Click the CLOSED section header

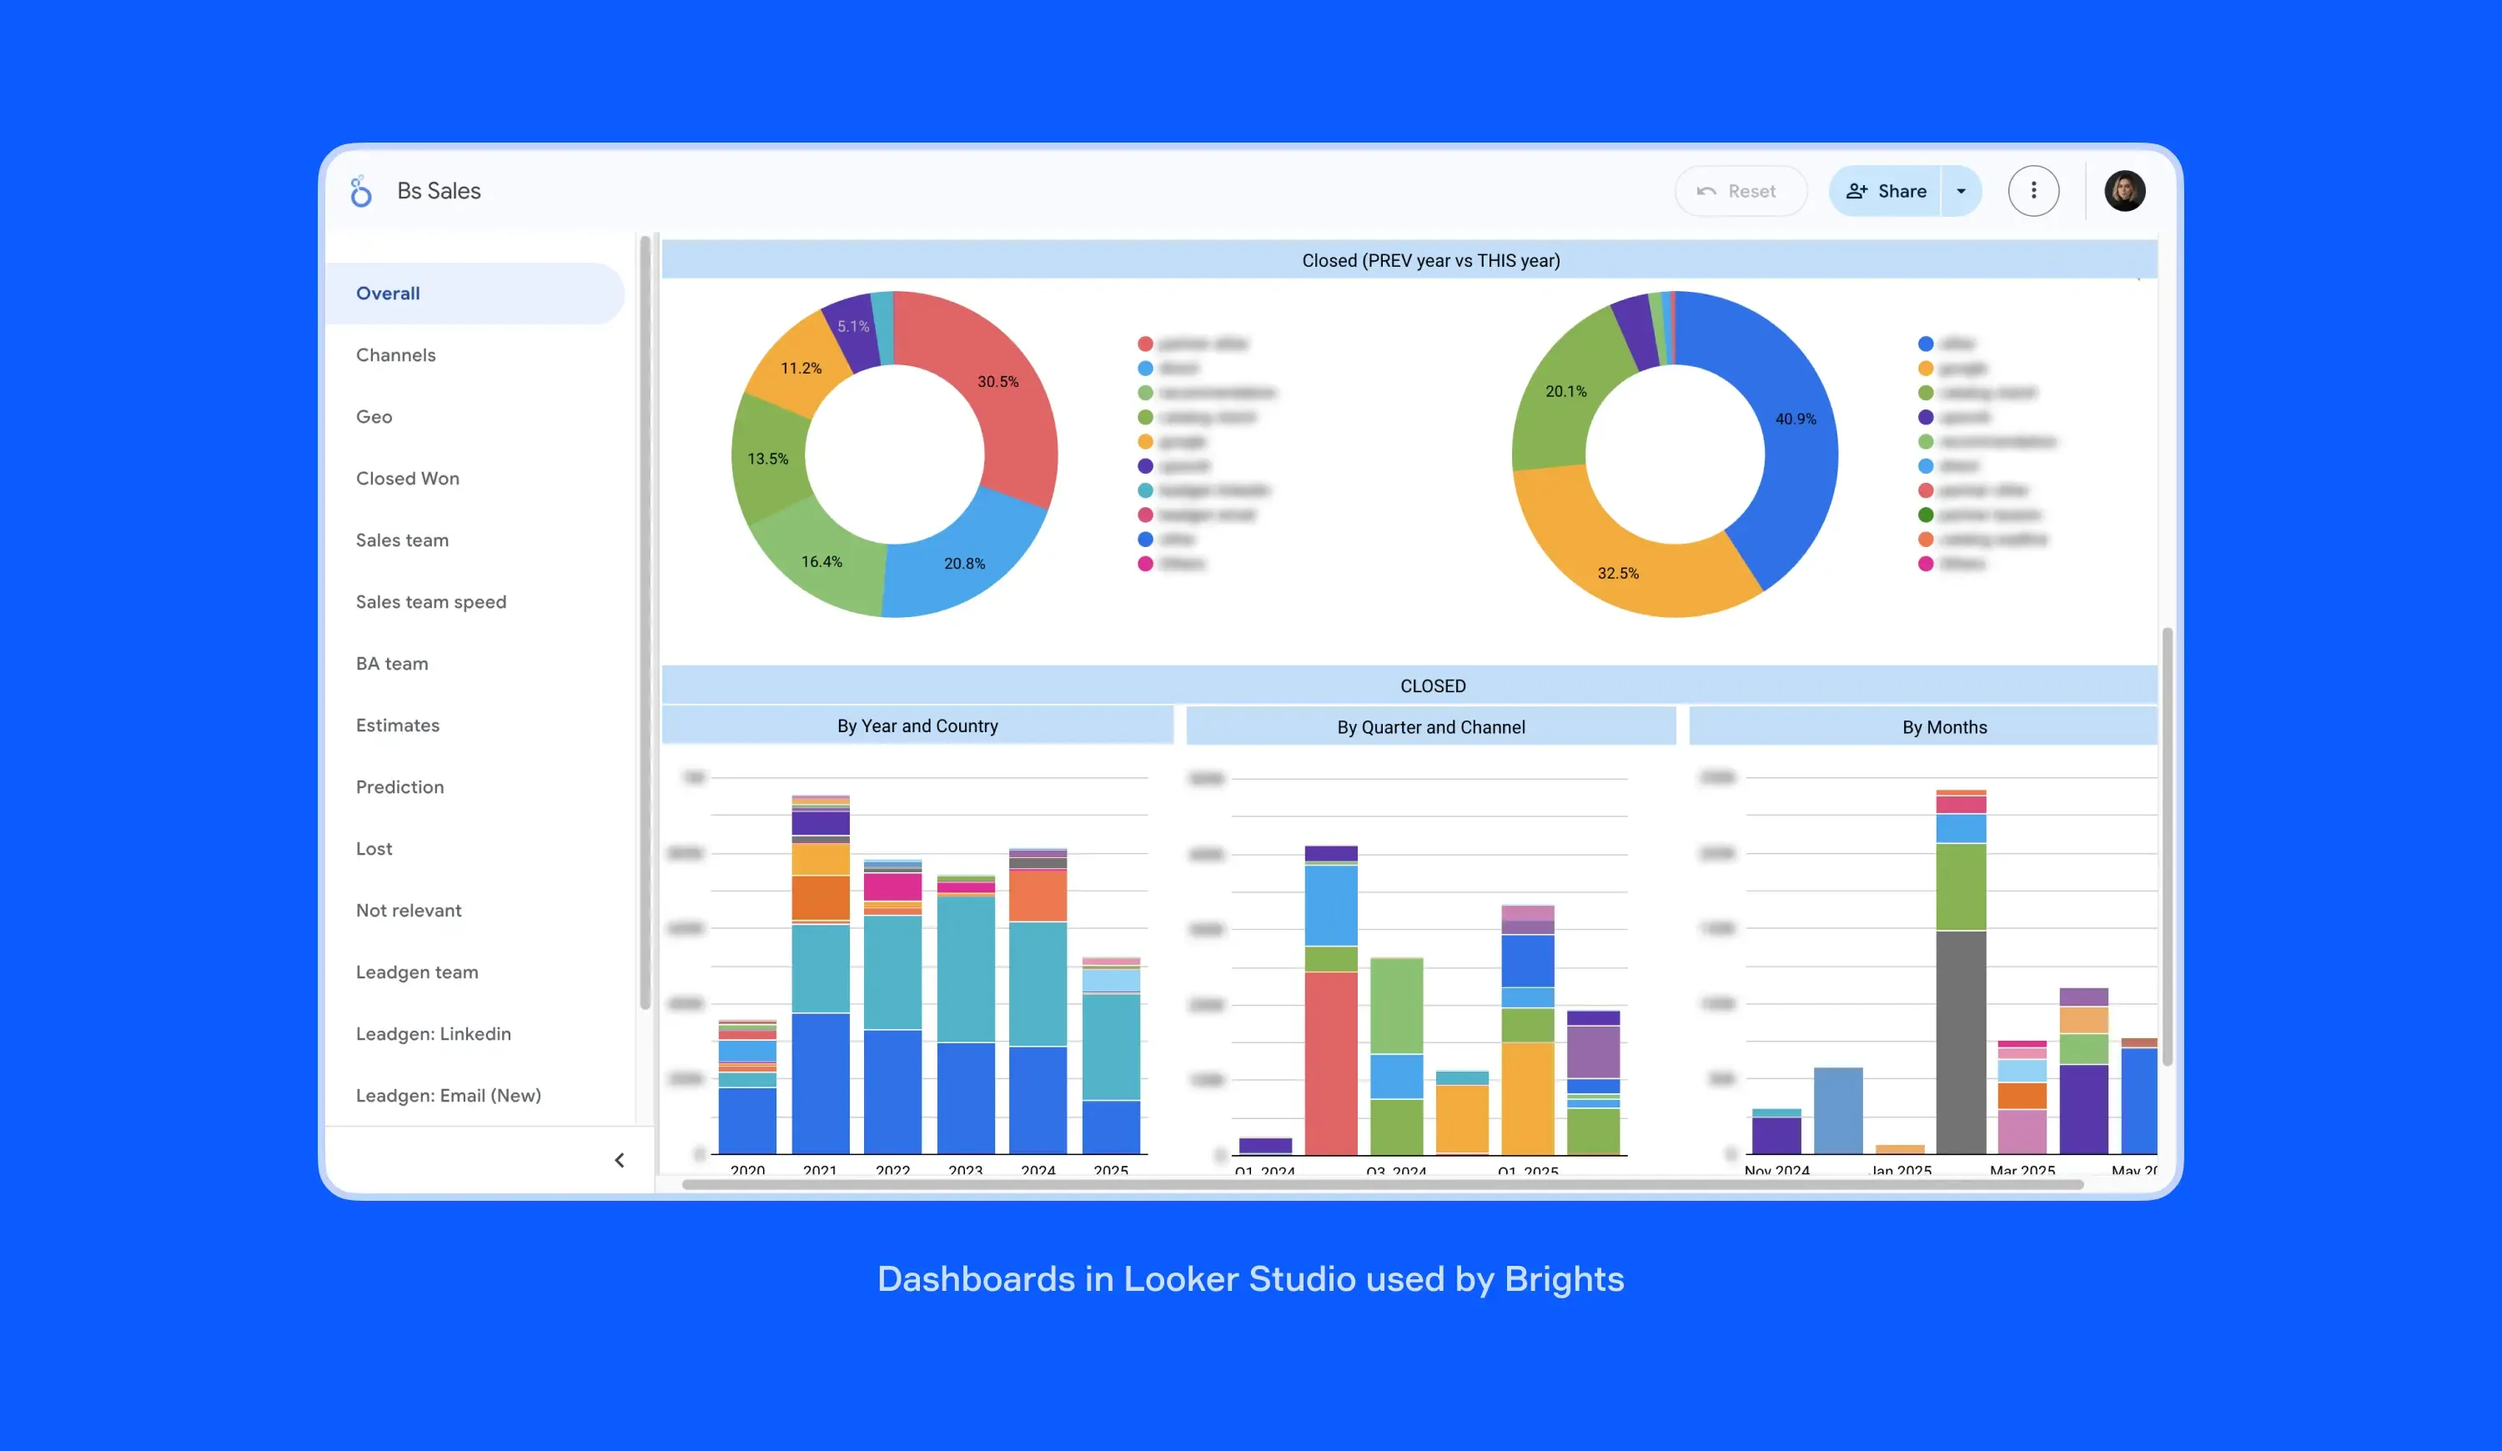point(1409,685)
